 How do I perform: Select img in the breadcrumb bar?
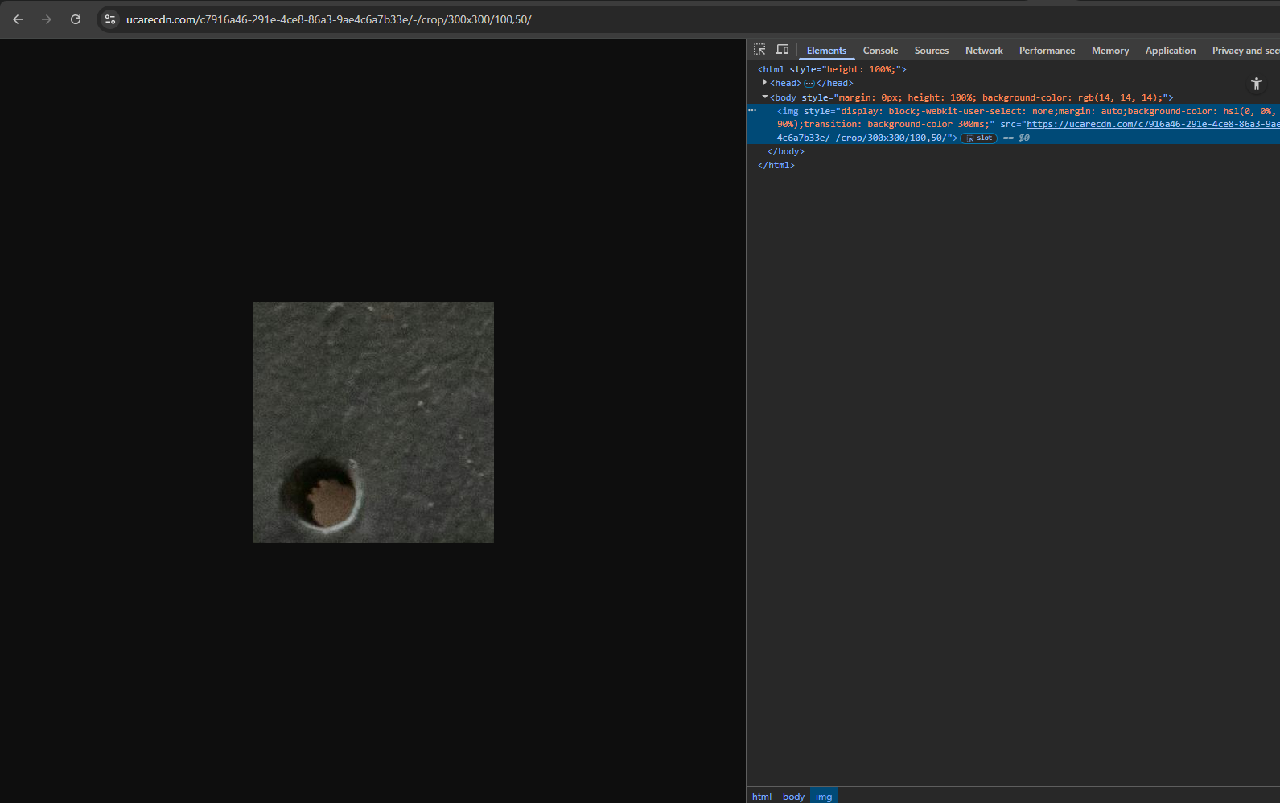click(x=824, y=797)
